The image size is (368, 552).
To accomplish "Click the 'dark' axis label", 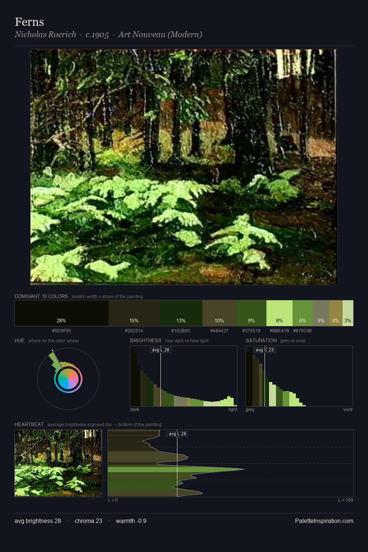I will tap(135, 410).
